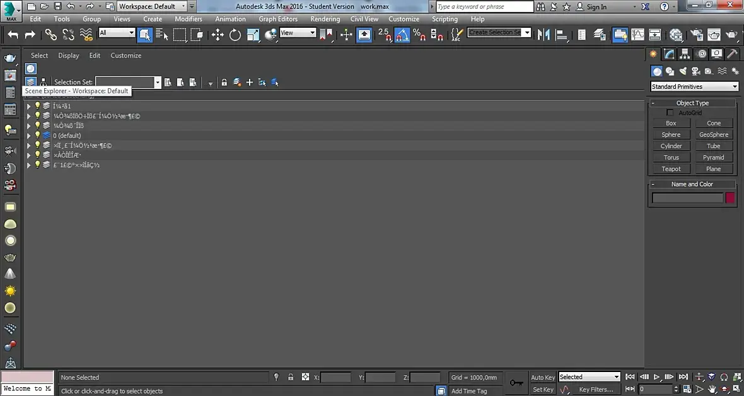The image size is (744, 396).
Task: Switch to the Hierarchy panel tab
Action: click(685, 54)
